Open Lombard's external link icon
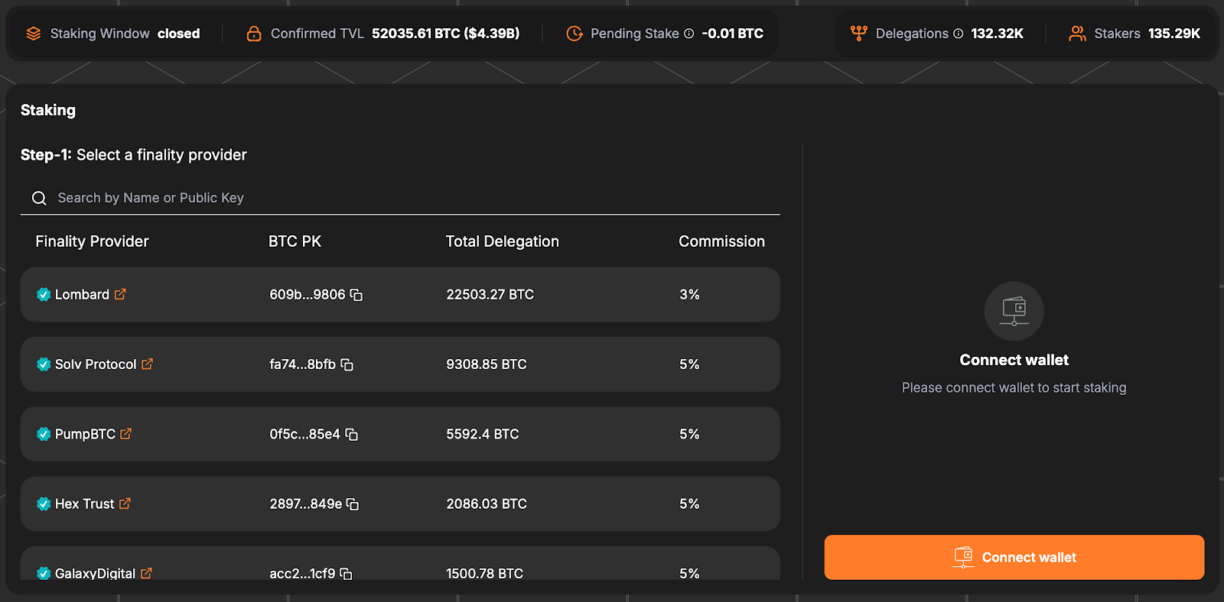 point(120,294)
